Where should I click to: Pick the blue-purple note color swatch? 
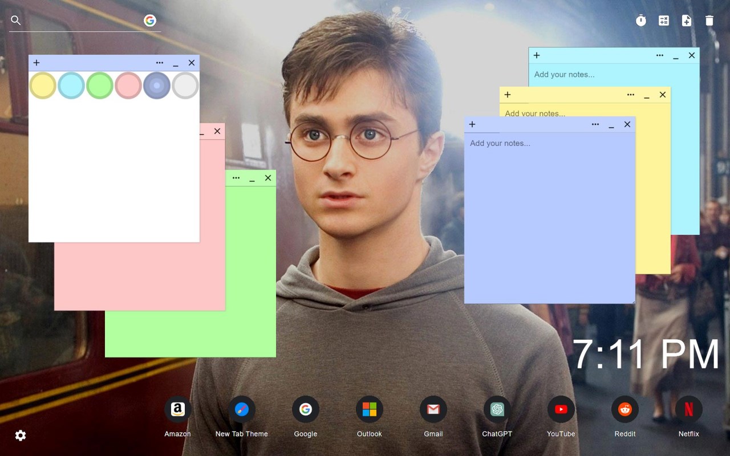[157, 85]
